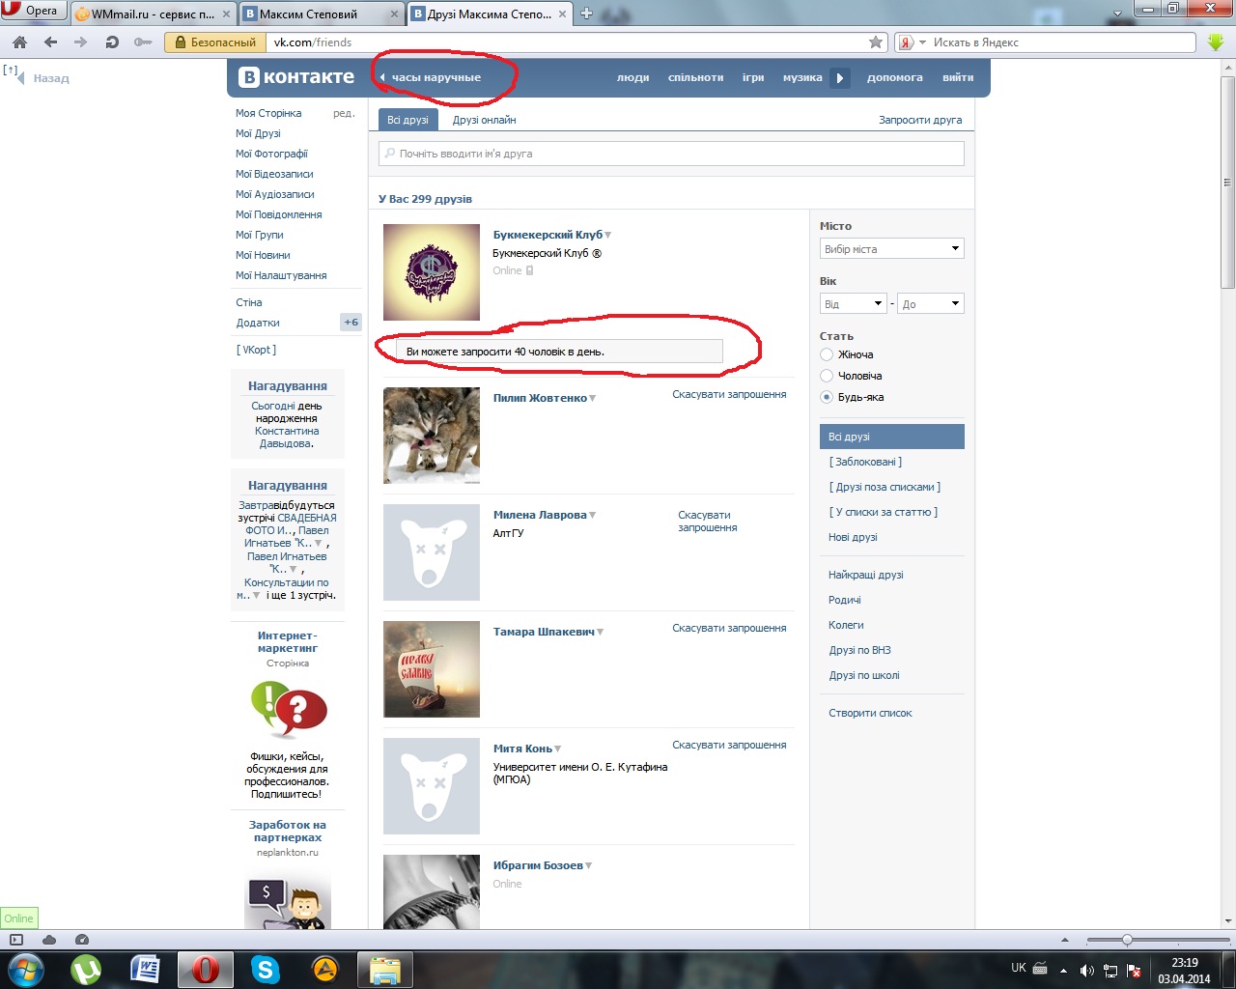The height and width of the screenshot is (989, 1236).
Task: Click the volume speaker tray icon
Action: (x=1086, y=971)
